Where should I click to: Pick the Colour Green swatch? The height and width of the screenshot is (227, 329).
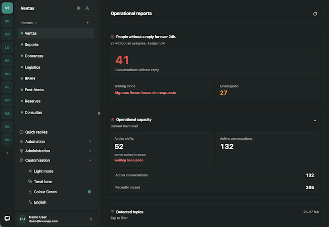click(89, 192)
